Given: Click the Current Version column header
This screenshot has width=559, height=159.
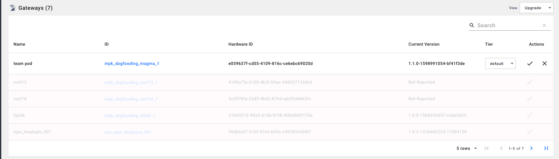Looking at the screenshot, I should 424,44.
